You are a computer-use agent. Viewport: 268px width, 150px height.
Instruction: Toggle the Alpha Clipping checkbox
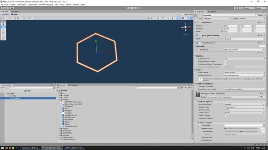[x=226, y=115]
